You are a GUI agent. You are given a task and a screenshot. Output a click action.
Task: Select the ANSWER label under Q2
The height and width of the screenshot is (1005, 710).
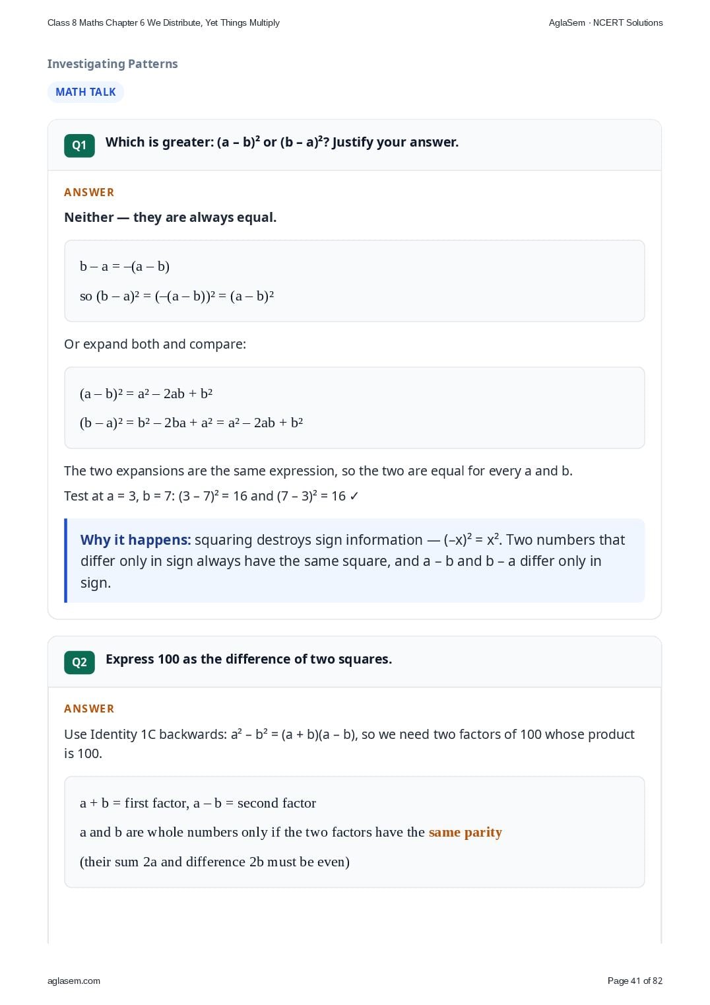pos(89,709)
